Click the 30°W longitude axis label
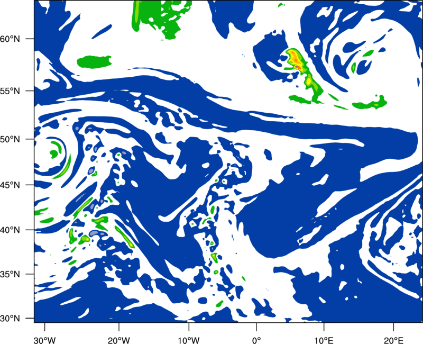 44,340
